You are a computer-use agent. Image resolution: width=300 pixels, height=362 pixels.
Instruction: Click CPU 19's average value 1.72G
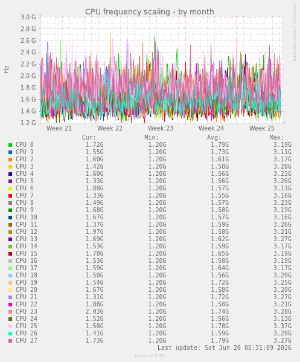[220, 283]
